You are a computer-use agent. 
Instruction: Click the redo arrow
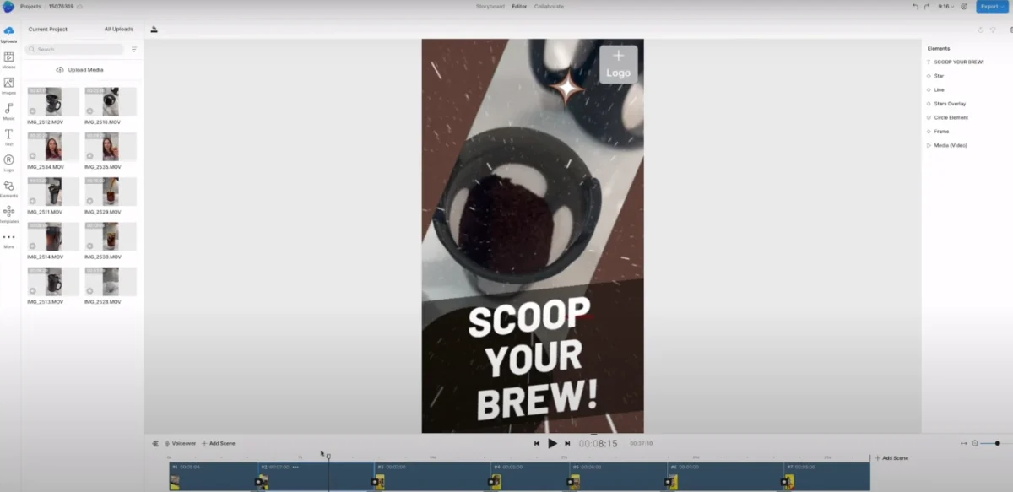coord(928,7)
